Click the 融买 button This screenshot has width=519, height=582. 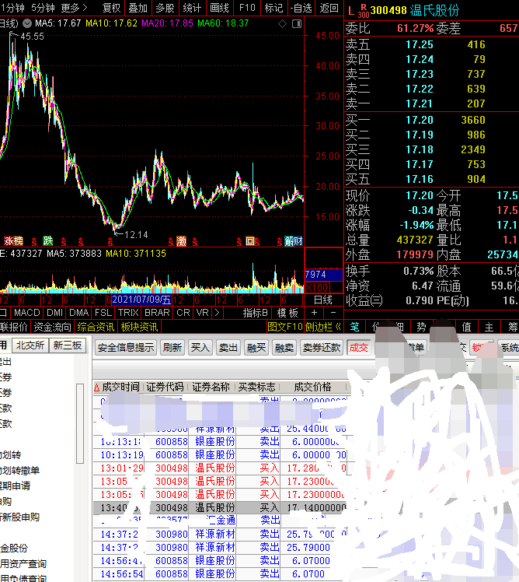pos(256,348)
